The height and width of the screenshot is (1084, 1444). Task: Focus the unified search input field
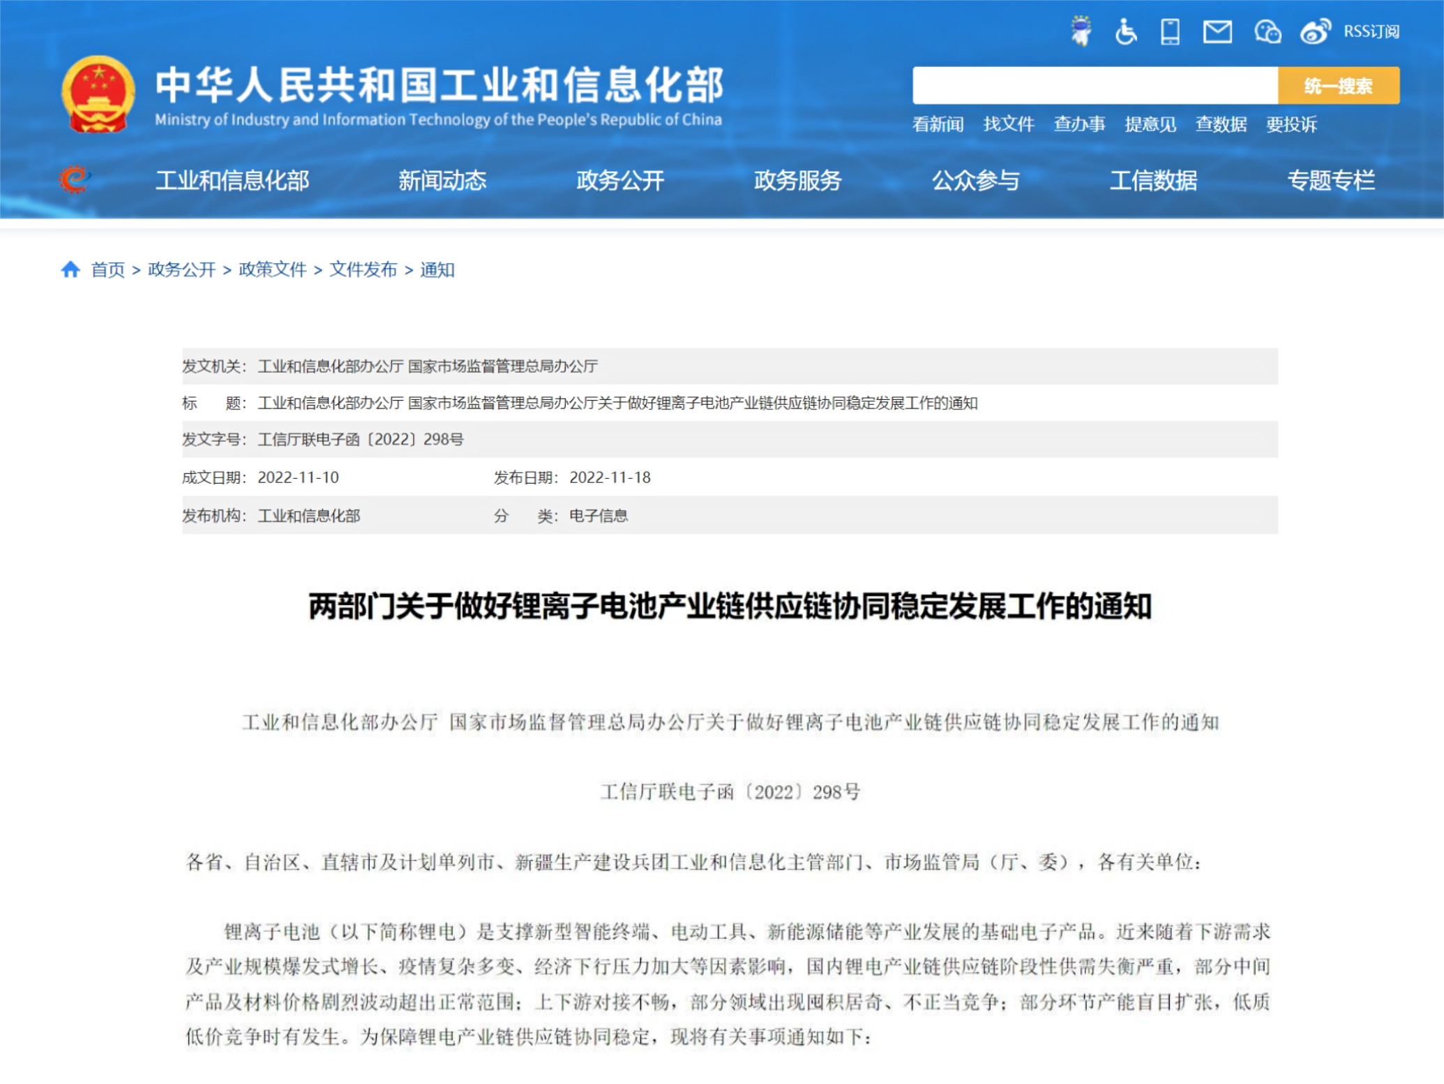(x=1095, y=85)
